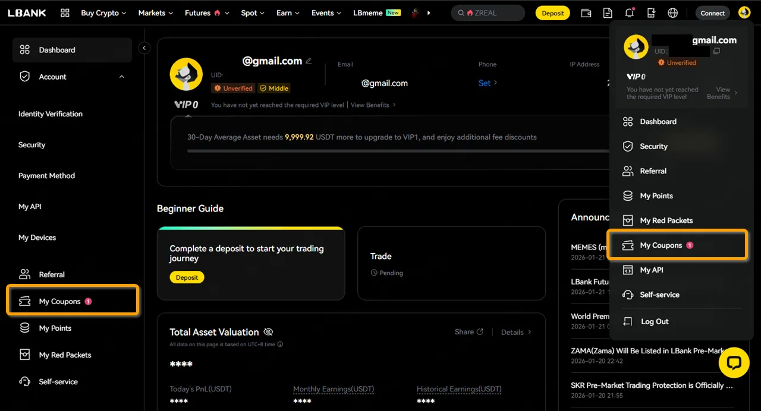Edit nickname with the pencil icon
The width and height of the screenshot is (761, 411).
(x=308, y=61)
